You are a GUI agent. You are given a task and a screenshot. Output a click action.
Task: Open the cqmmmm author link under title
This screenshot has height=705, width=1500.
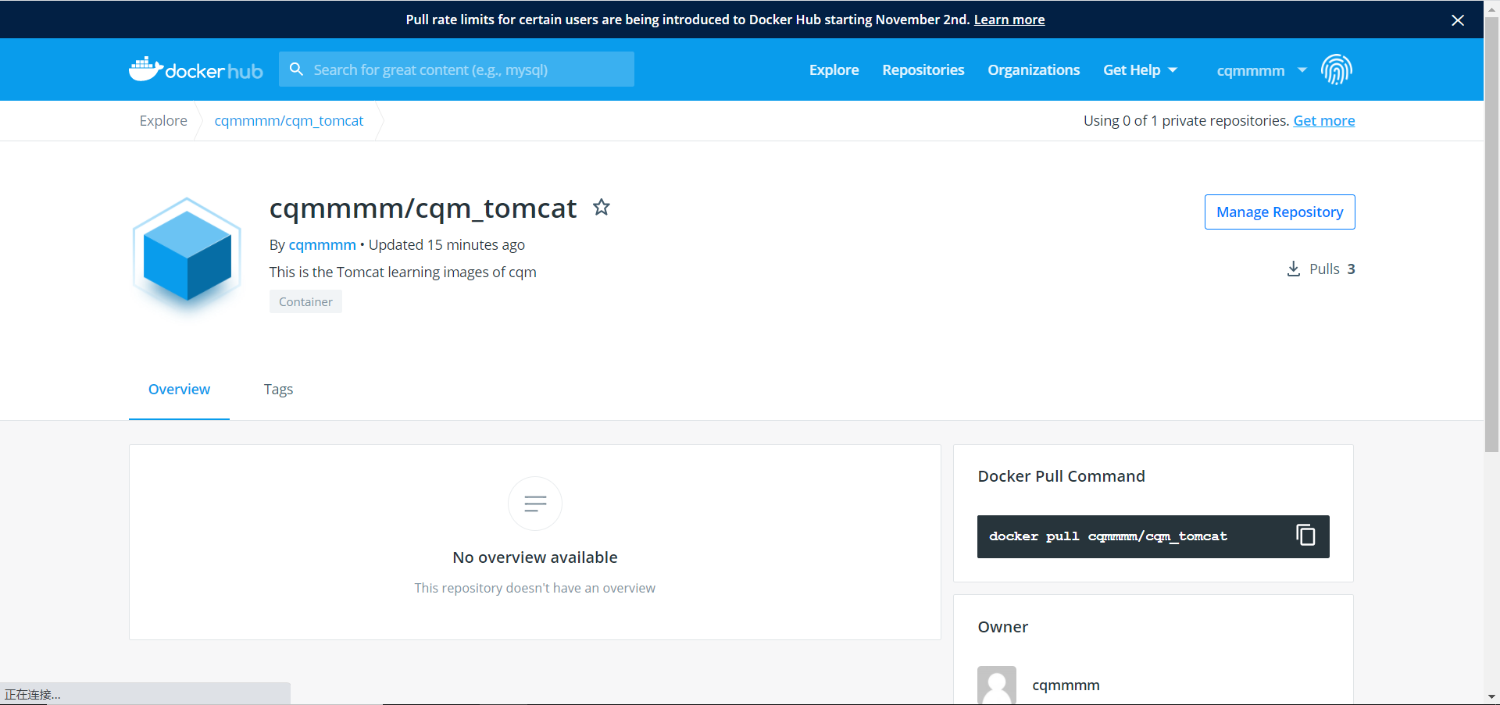(322, 244)
